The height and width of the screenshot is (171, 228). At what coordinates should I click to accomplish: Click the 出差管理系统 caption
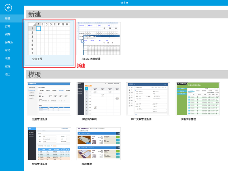40,119
